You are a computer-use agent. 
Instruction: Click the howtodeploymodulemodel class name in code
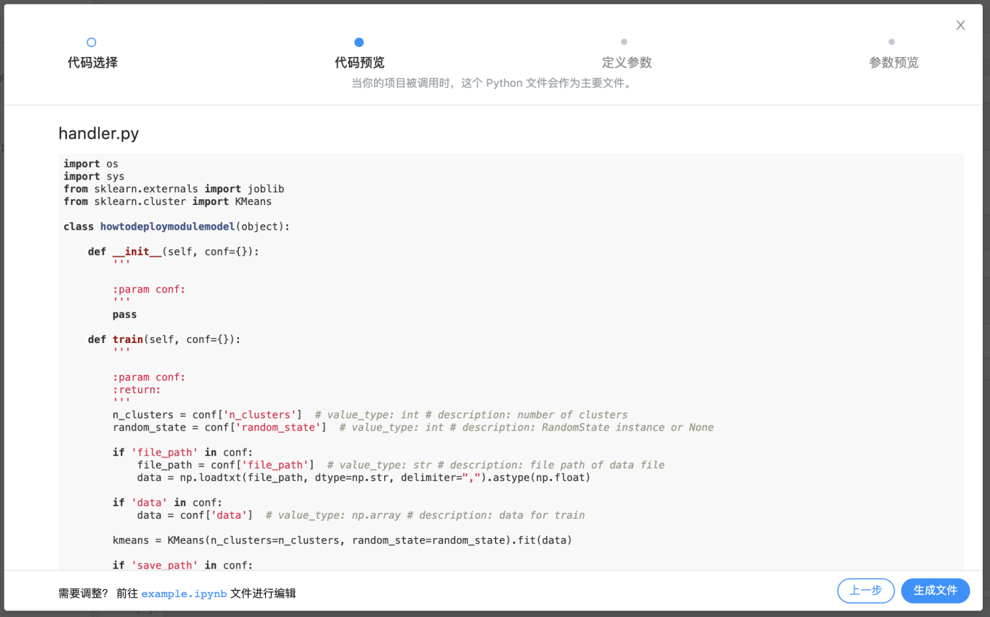tap(167, 227)
